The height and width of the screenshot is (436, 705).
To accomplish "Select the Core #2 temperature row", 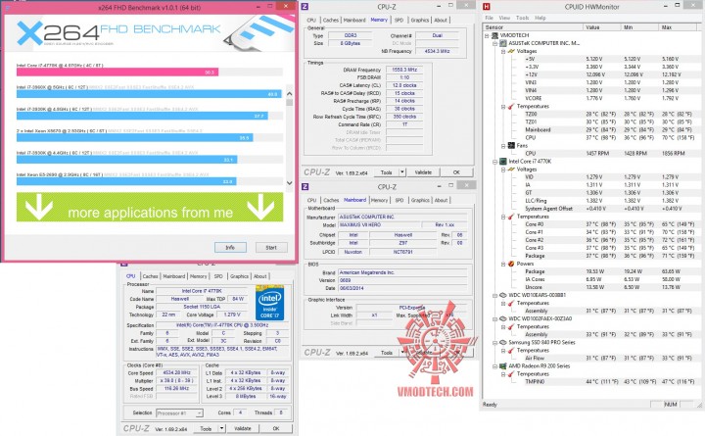I will pos(609,240).
